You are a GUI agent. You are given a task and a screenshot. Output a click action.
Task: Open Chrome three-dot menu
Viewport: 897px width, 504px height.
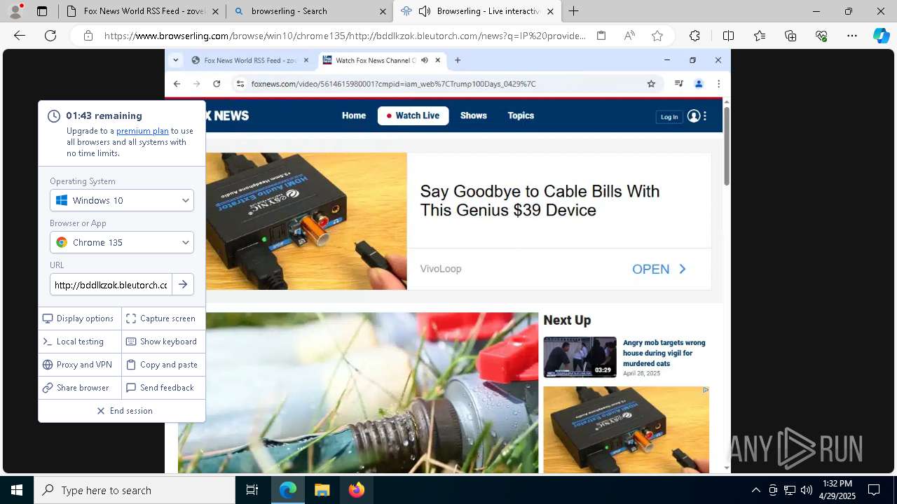pyautogui.click(x=718, y=84)
